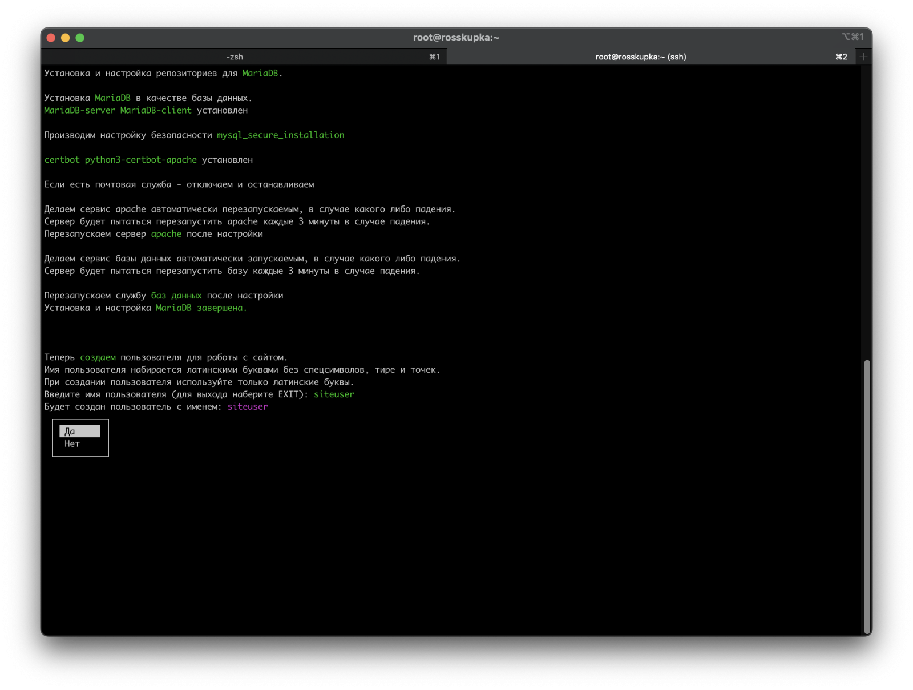Click the line 'При создании пользователя используйте только латинские буквы.'
The width and height of the screenshot is (913, 690).
(199, 382)
